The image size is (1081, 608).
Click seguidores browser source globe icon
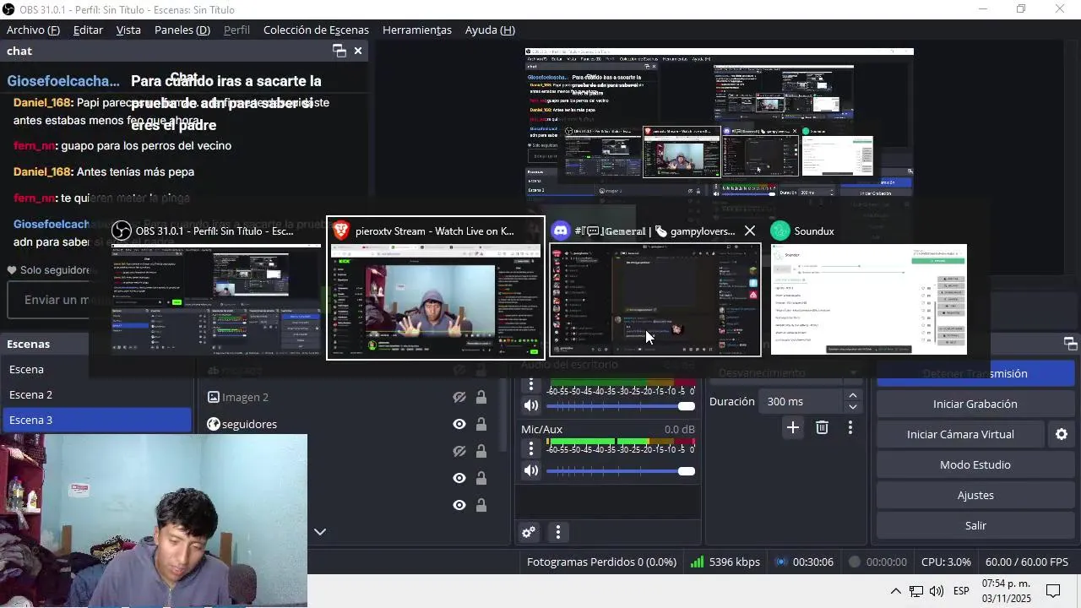click(x=214, y=424)
